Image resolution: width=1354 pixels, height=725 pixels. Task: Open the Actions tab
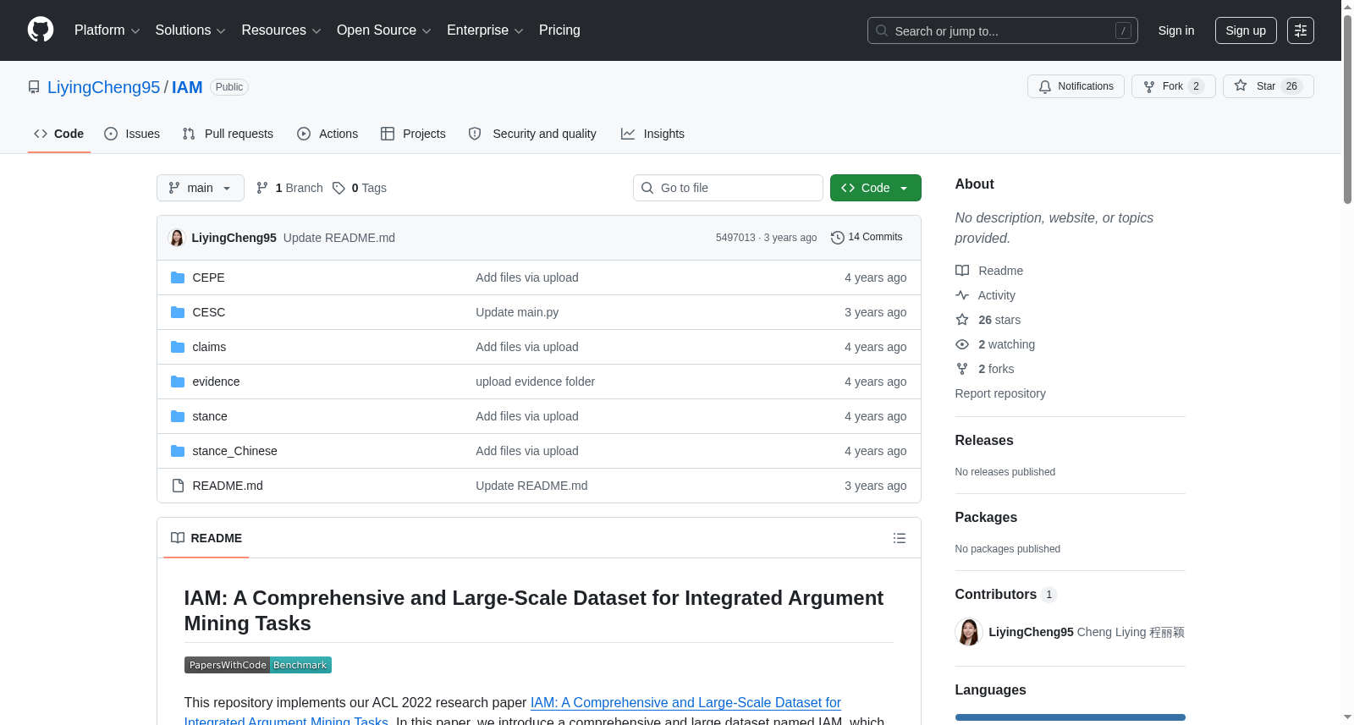click(327, 134)
